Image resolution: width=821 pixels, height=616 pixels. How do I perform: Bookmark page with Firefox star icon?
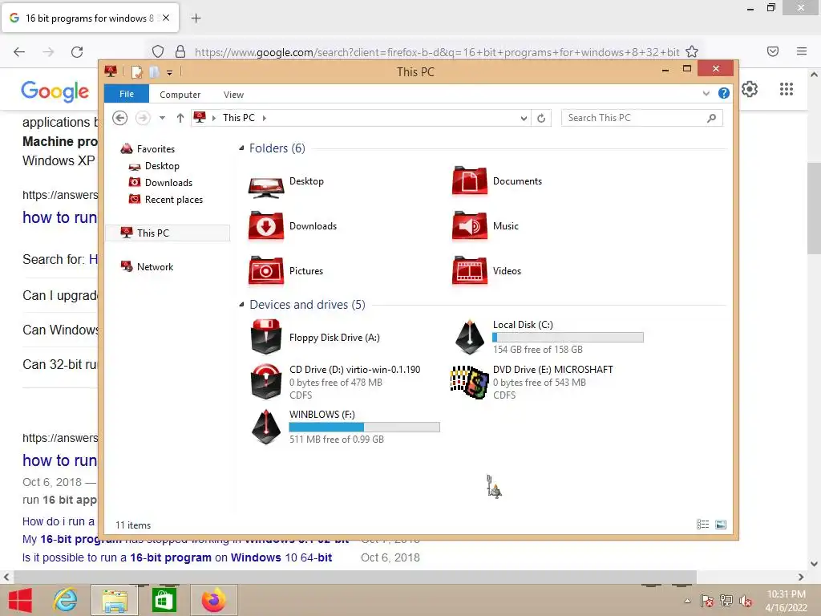(692, 52)
